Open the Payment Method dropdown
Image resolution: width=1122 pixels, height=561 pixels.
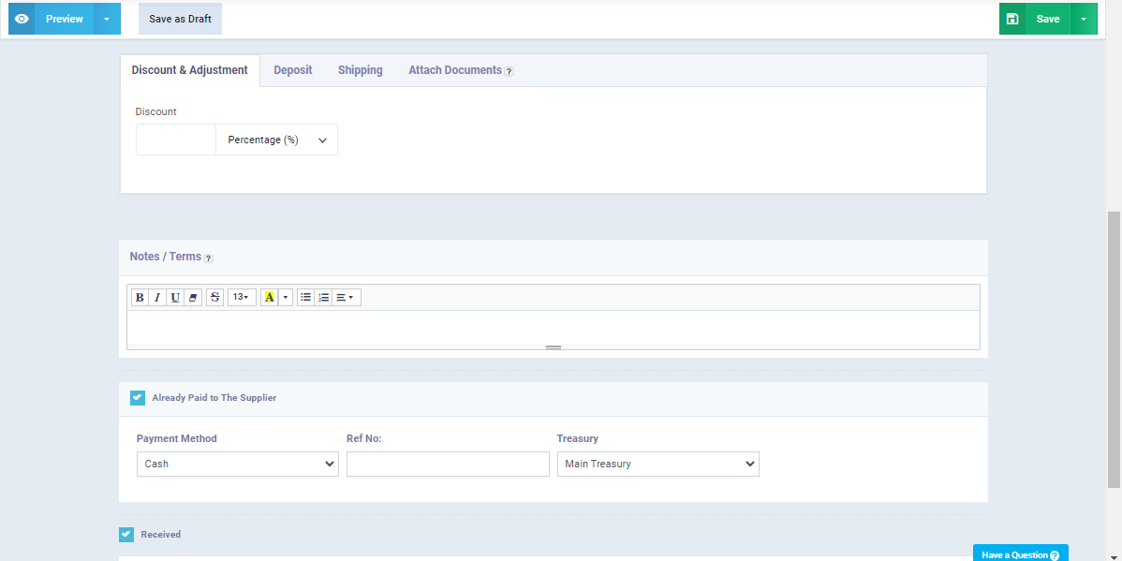tap(237, 465)
